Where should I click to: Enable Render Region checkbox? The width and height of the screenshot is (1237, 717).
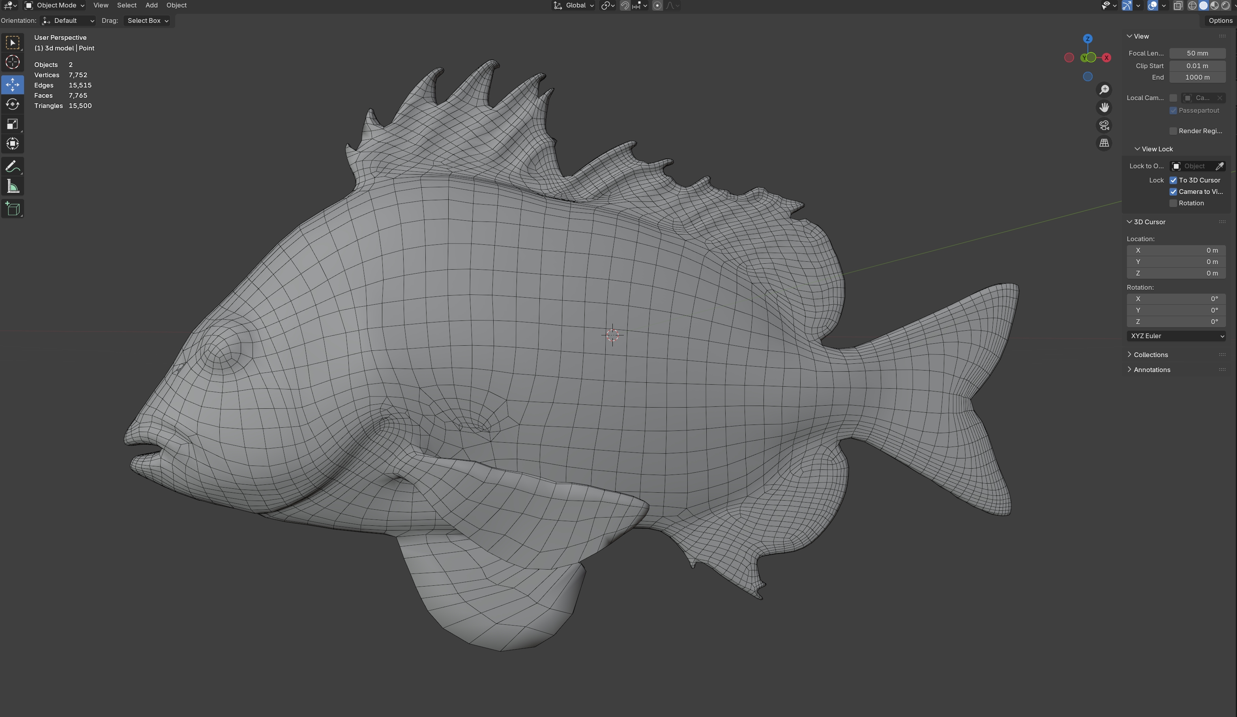point(1173,131)
